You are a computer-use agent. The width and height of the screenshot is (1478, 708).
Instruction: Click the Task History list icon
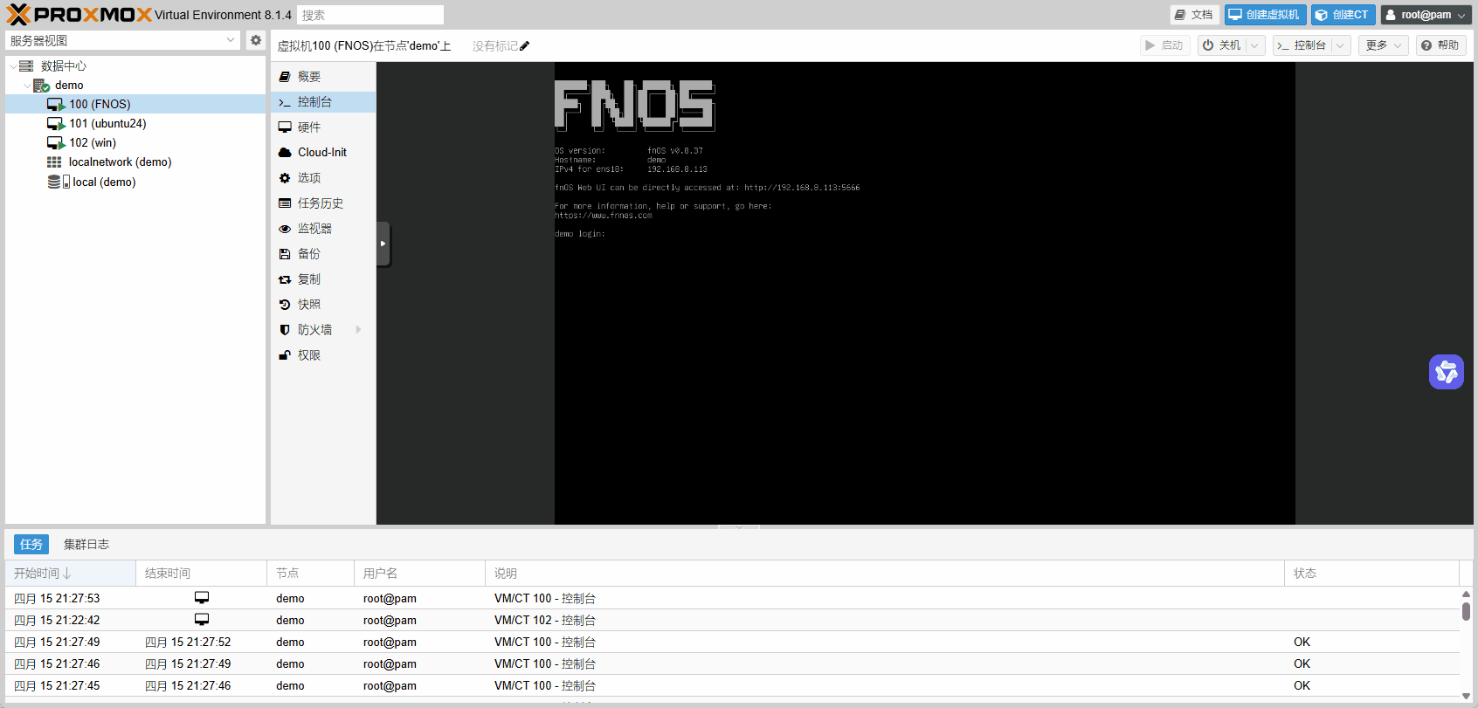[x=285, y=203]
